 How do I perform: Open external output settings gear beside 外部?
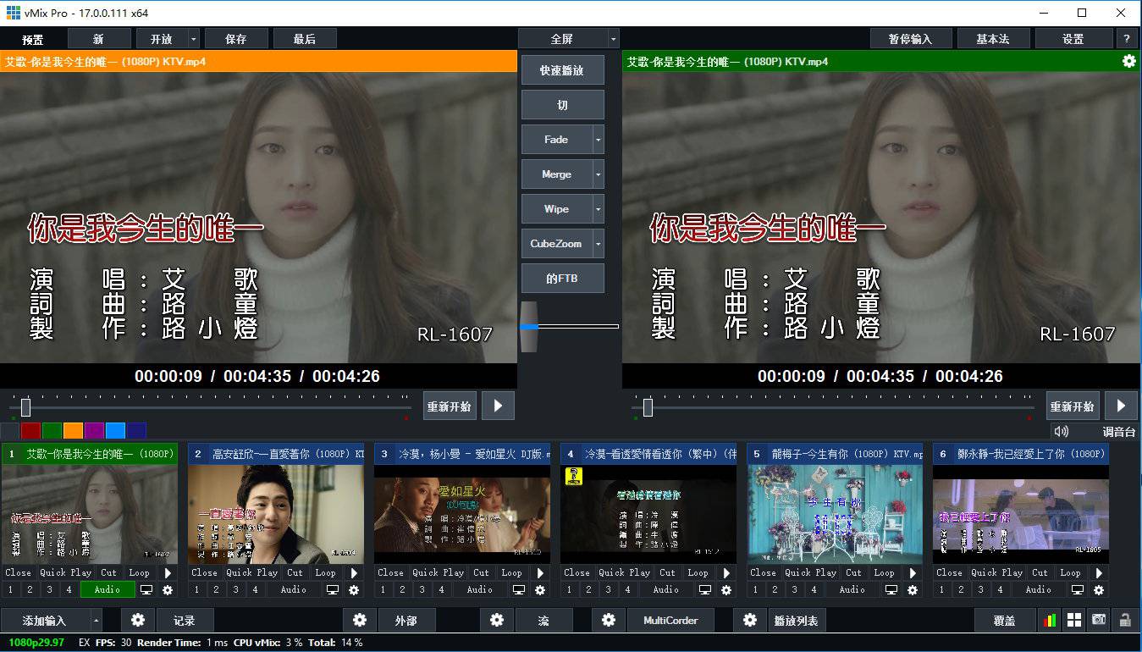tap(360, 621)
